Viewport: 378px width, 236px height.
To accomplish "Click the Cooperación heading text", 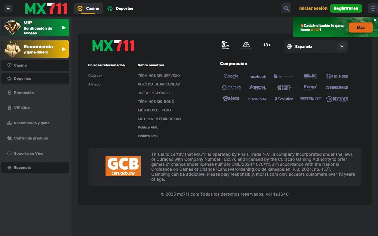I will tap(234, 63).
